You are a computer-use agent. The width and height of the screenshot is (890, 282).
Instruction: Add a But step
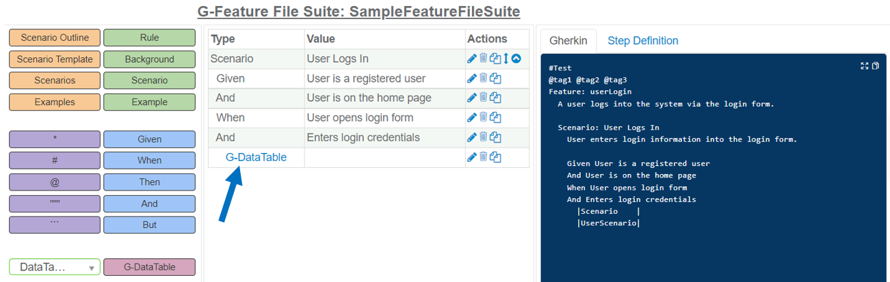tap(149, 225)
